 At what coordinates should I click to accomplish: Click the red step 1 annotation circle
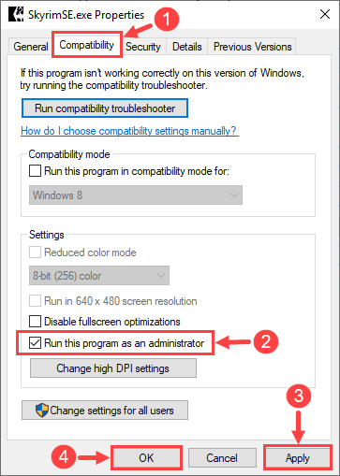coord(167,19)
